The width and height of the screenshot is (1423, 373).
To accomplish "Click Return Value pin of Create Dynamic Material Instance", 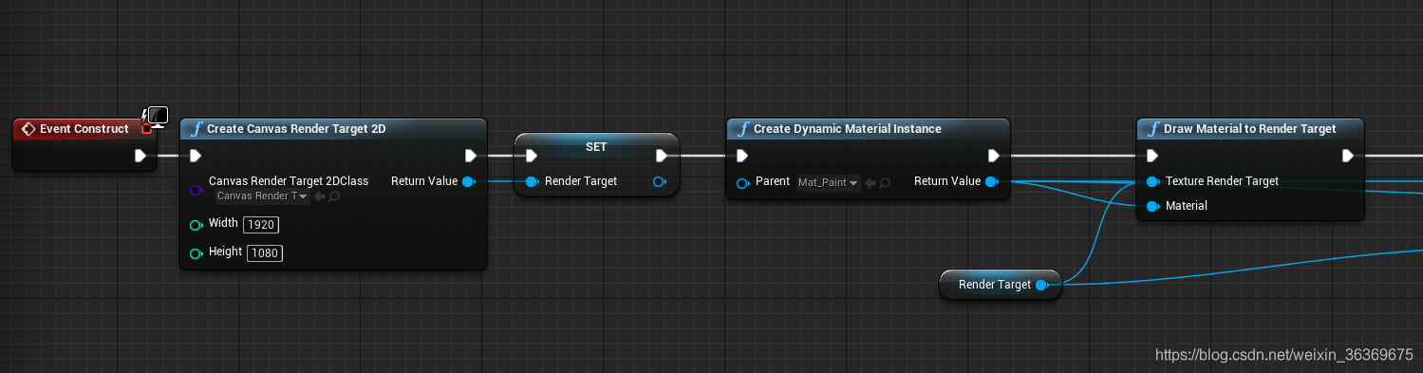I will [x=991, y=181].
